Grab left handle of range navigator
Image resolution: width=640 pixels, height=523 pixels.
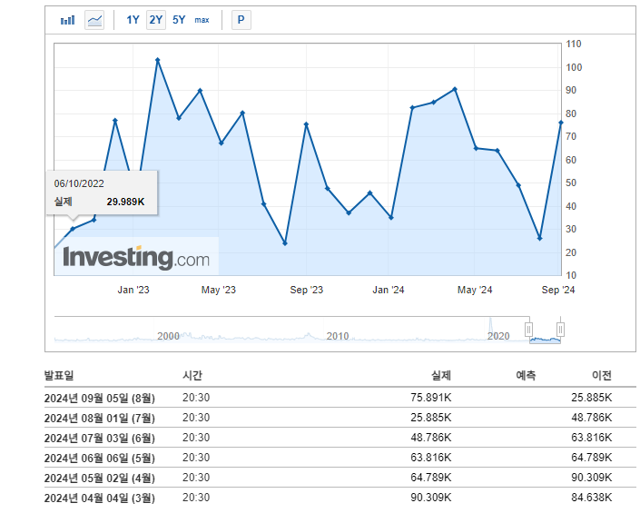pos(527,329)
